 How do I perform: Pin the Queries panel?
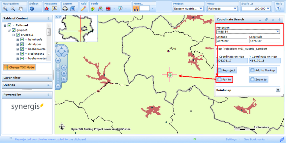[48, 85]
